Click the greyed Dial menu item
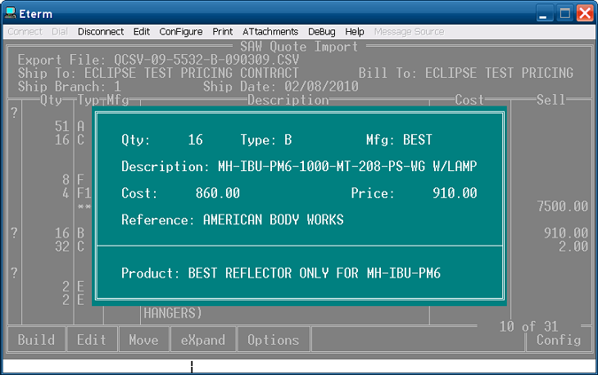This screenshot has height=375, width=598. click(60, 32)
